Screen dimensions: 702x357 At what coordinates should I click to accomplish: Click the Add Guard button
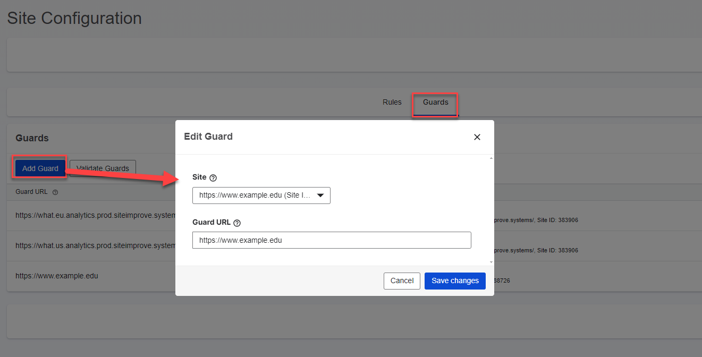click(x=40, y=168)
